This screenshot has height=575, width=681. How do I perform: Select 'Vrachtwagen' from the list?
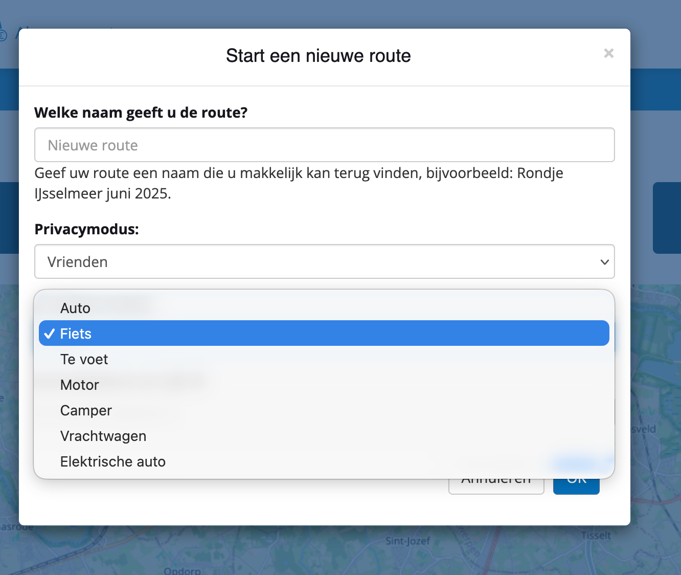[103, 436]
